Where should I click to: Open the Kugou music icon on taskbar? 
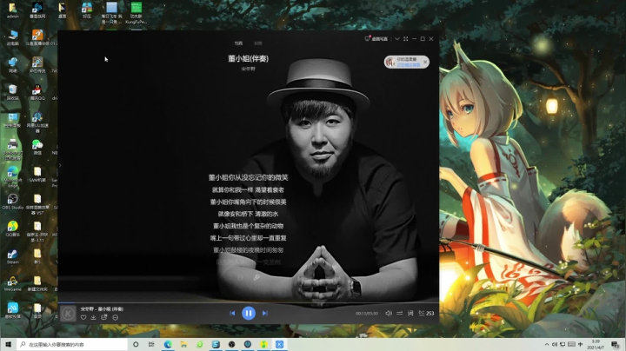(x=279, y=344)
